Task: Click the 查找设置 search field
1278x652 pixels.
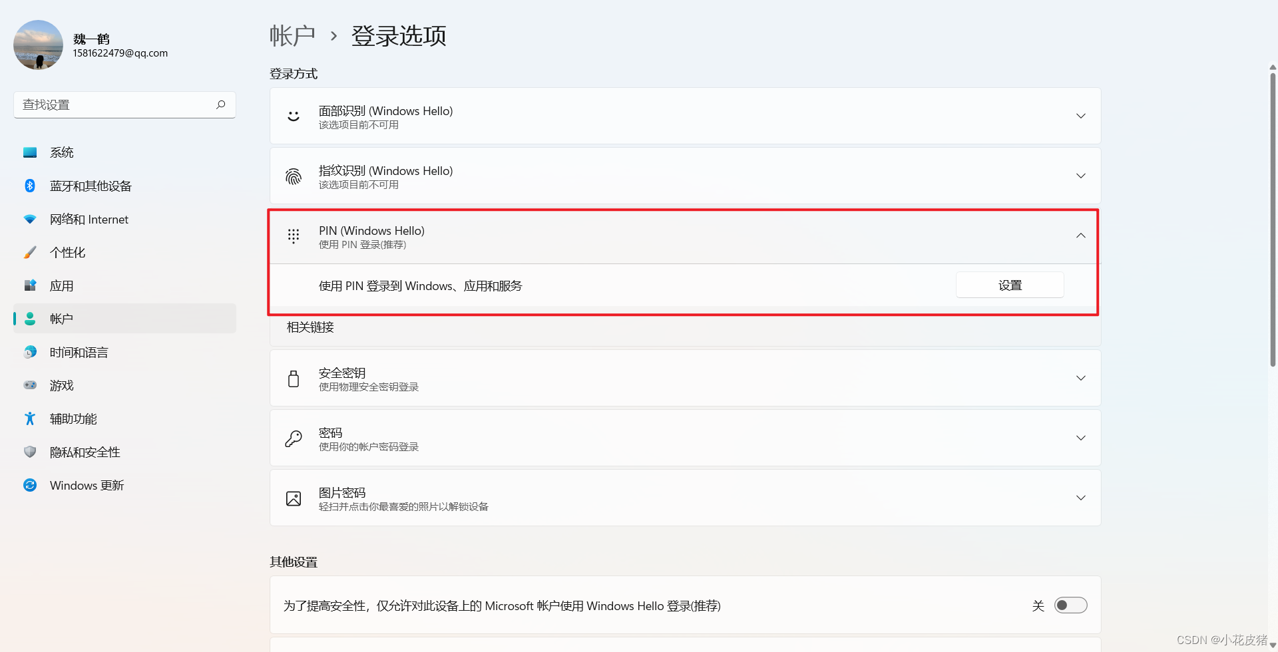Action: pos(124,105)
